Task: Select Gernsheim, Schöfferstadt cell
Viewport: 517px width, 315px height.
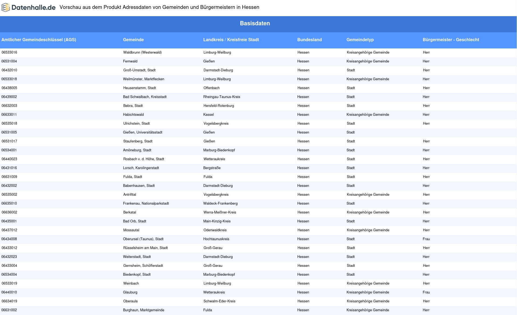Action: click(x=143, y=266)
